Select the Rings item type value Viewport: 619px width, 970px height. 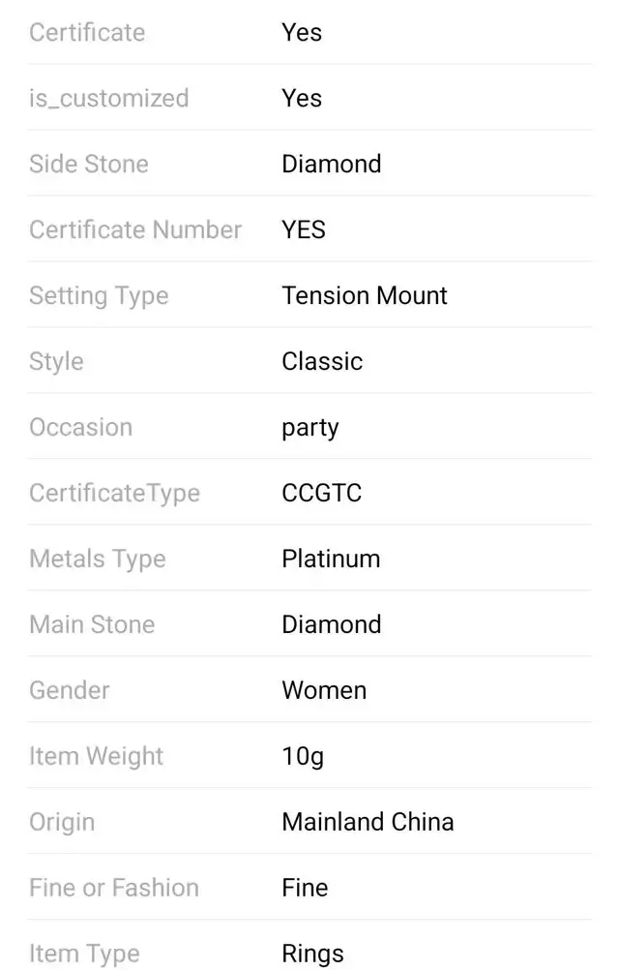pos(312,954)
